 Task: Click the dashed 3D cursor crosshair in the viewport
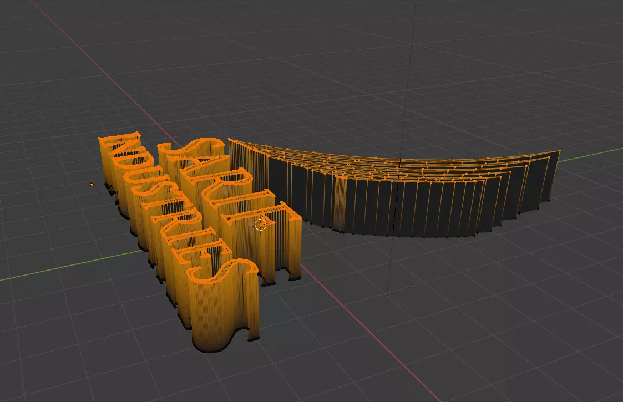(260, 225)
